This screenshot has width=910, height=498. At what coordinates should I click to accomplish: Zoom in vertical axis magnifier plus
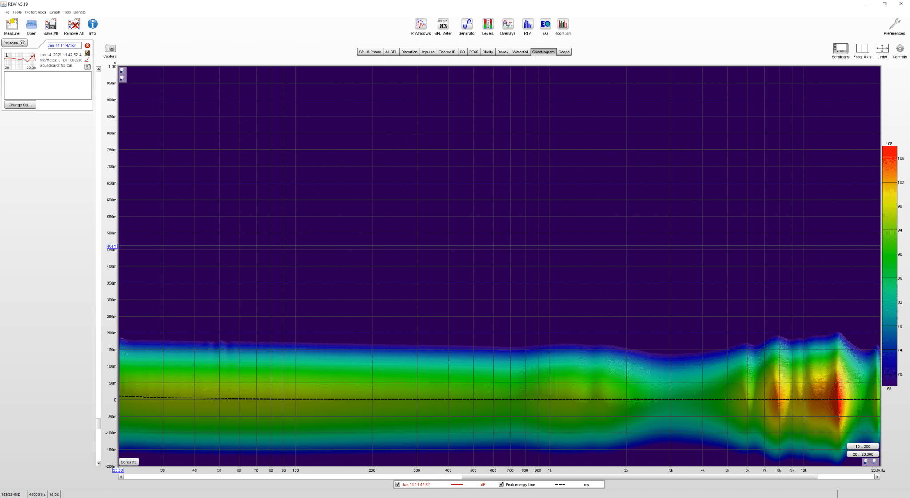[x=121, y=71]
